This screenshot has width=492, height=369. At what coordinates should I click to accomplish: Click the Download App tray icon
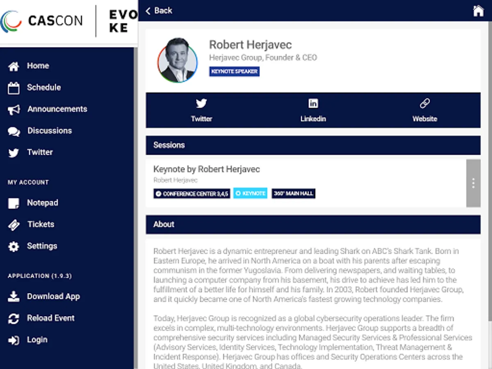tap(14, 297)
